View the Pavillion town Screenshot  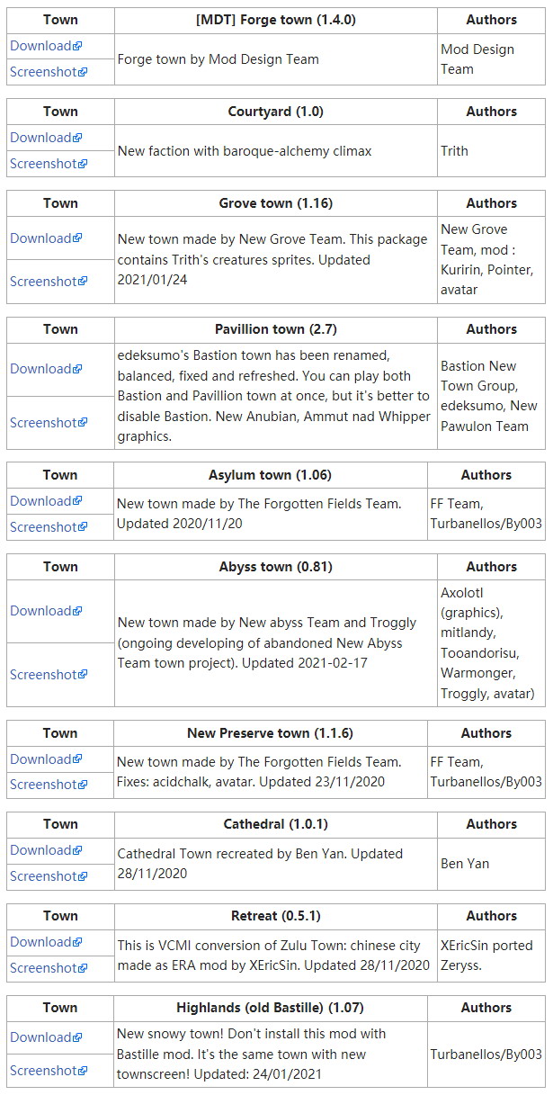tap(43, 422)
